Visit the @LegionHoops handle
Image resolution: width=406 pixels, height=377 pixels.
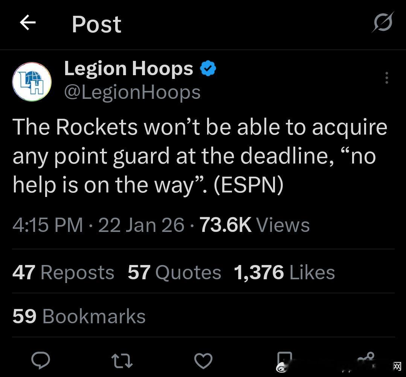pos(133,92)
